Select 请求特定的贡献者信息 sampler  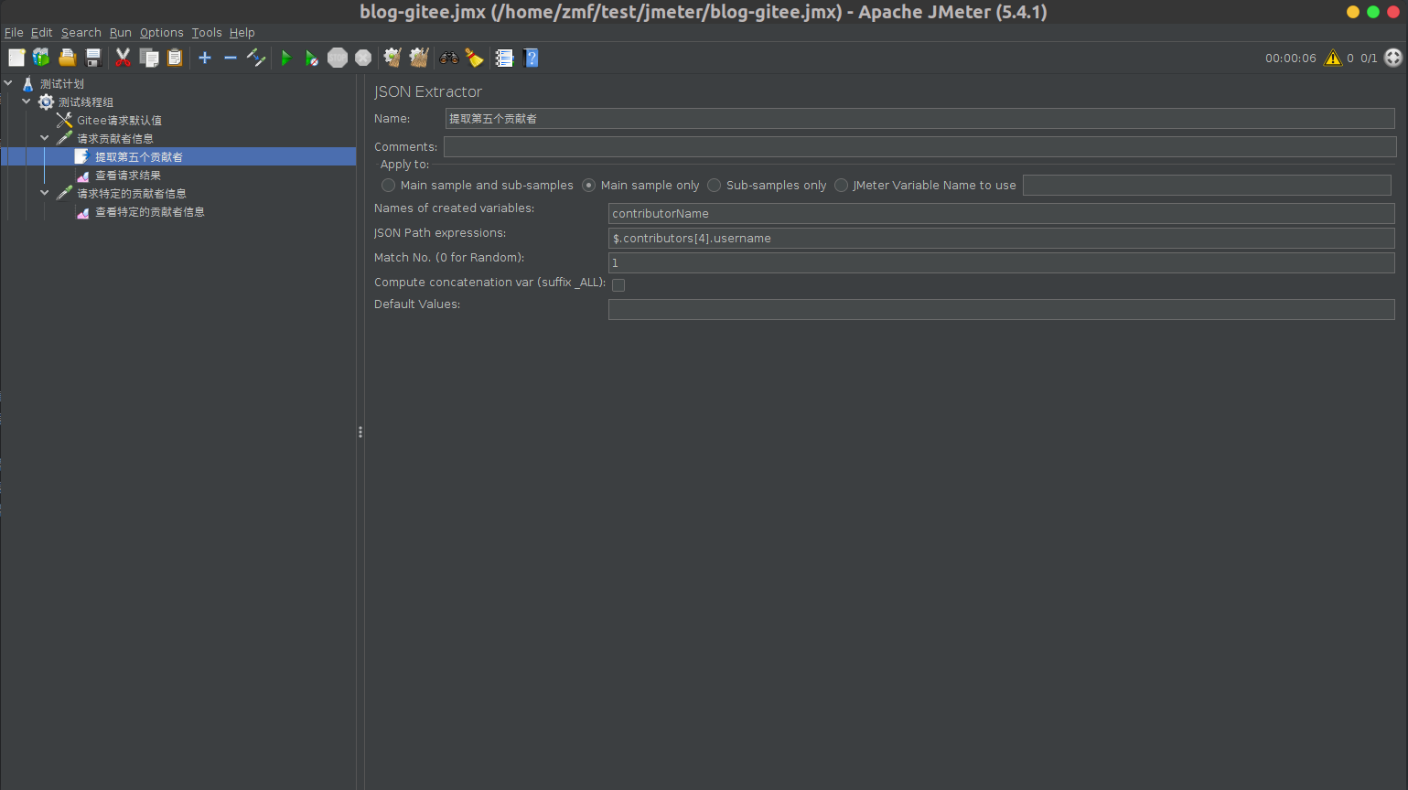point(132,193)
